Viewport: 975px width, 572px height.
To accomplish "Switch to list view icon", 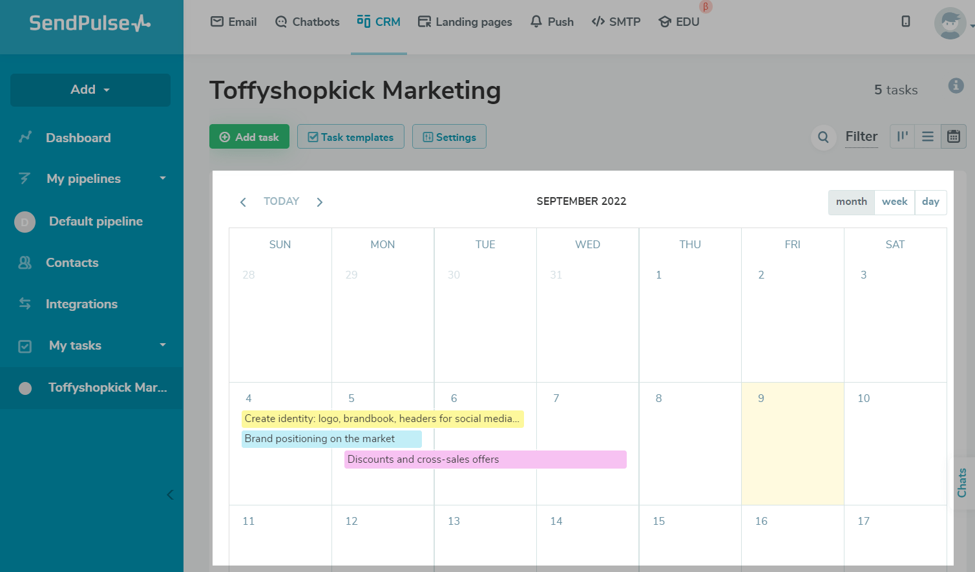I will (928, 136).
